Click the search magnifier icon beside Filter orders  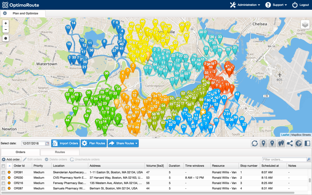click(x=309, y=159)
